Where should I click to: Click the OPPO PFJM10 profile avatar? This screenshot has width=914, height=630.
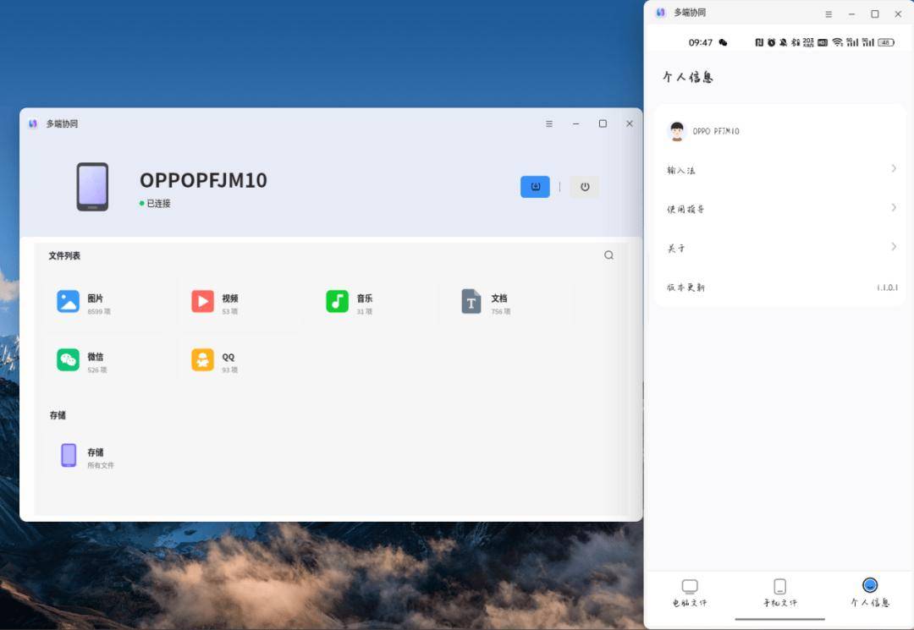coord(677,131)
